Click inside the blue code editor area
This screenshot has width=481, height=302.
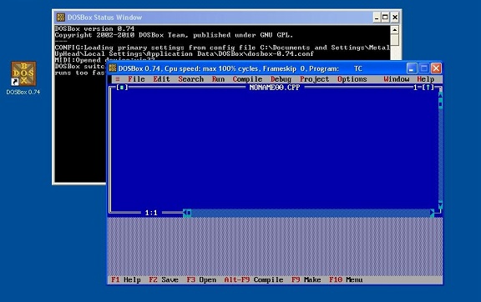pyautogui.click(x=275, y=149)
